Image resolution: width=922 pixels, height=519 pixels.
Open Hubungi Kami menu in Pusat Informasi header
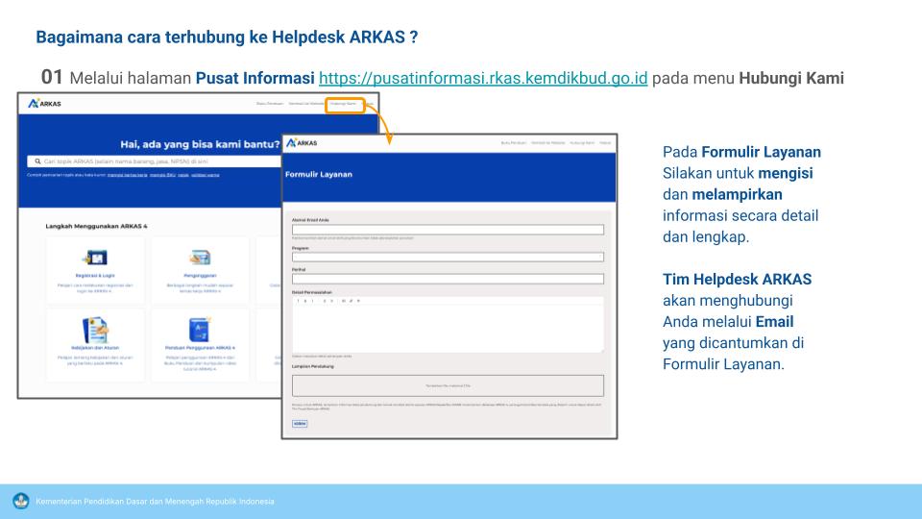[343, 104]
